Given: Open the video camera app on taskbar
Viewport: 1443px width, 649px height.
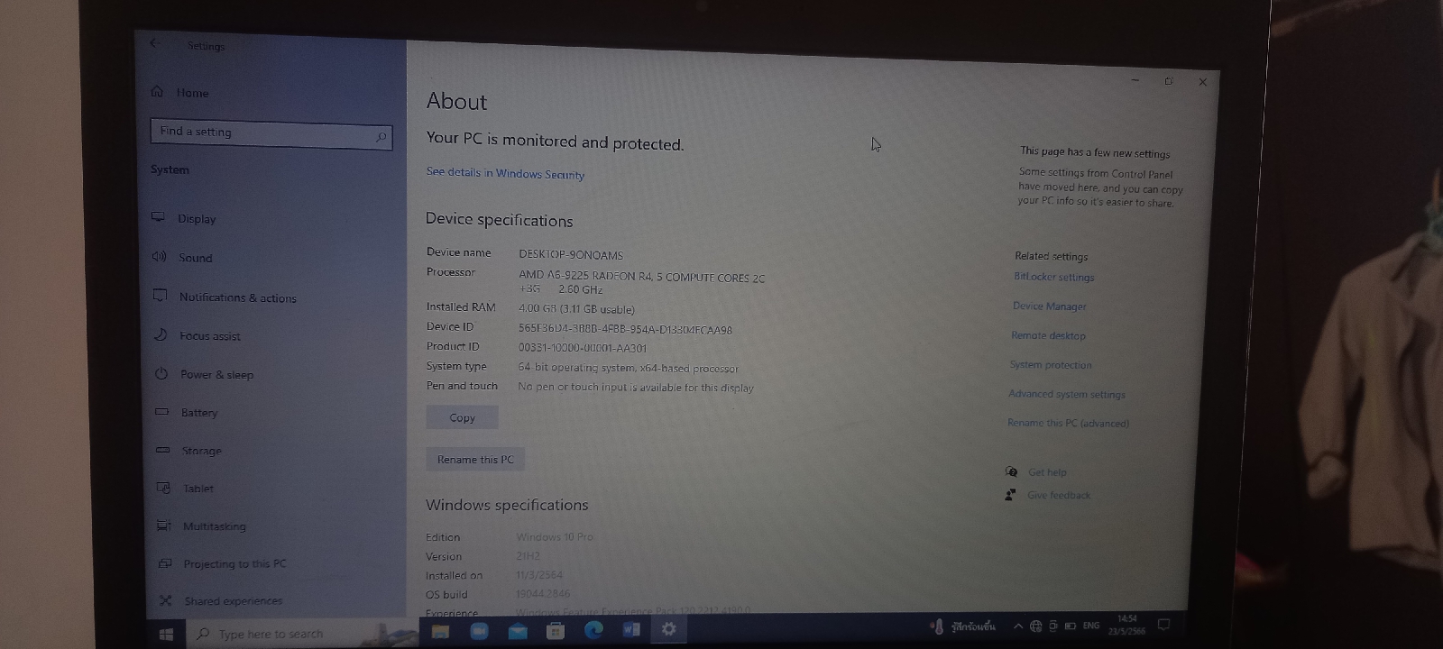Looking at the screenshot, I should point(479,631).
